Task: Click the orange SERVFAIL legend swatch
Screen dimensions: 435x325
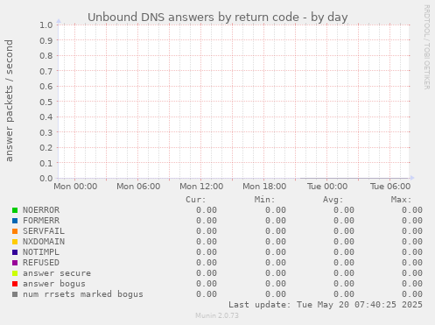Action: 15,231
